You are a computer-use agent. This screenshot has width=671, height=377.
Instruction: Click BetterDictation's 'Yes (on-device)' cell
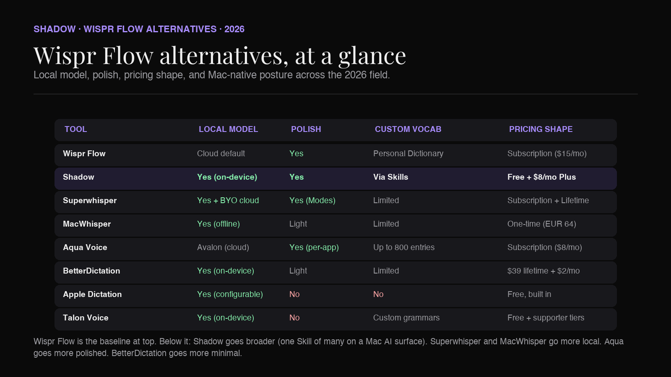tap(226, 271)
